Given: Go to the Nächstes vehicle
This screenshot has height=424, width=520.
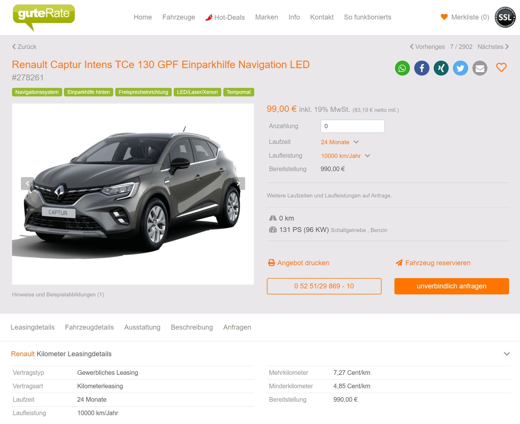Looking at the screenshot, I should (x=493, y=47).
